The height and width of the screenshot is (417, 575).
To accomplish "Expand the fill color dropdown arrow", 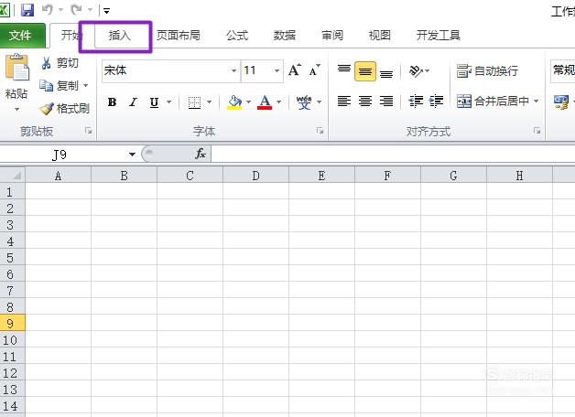I will pos(248,102).
